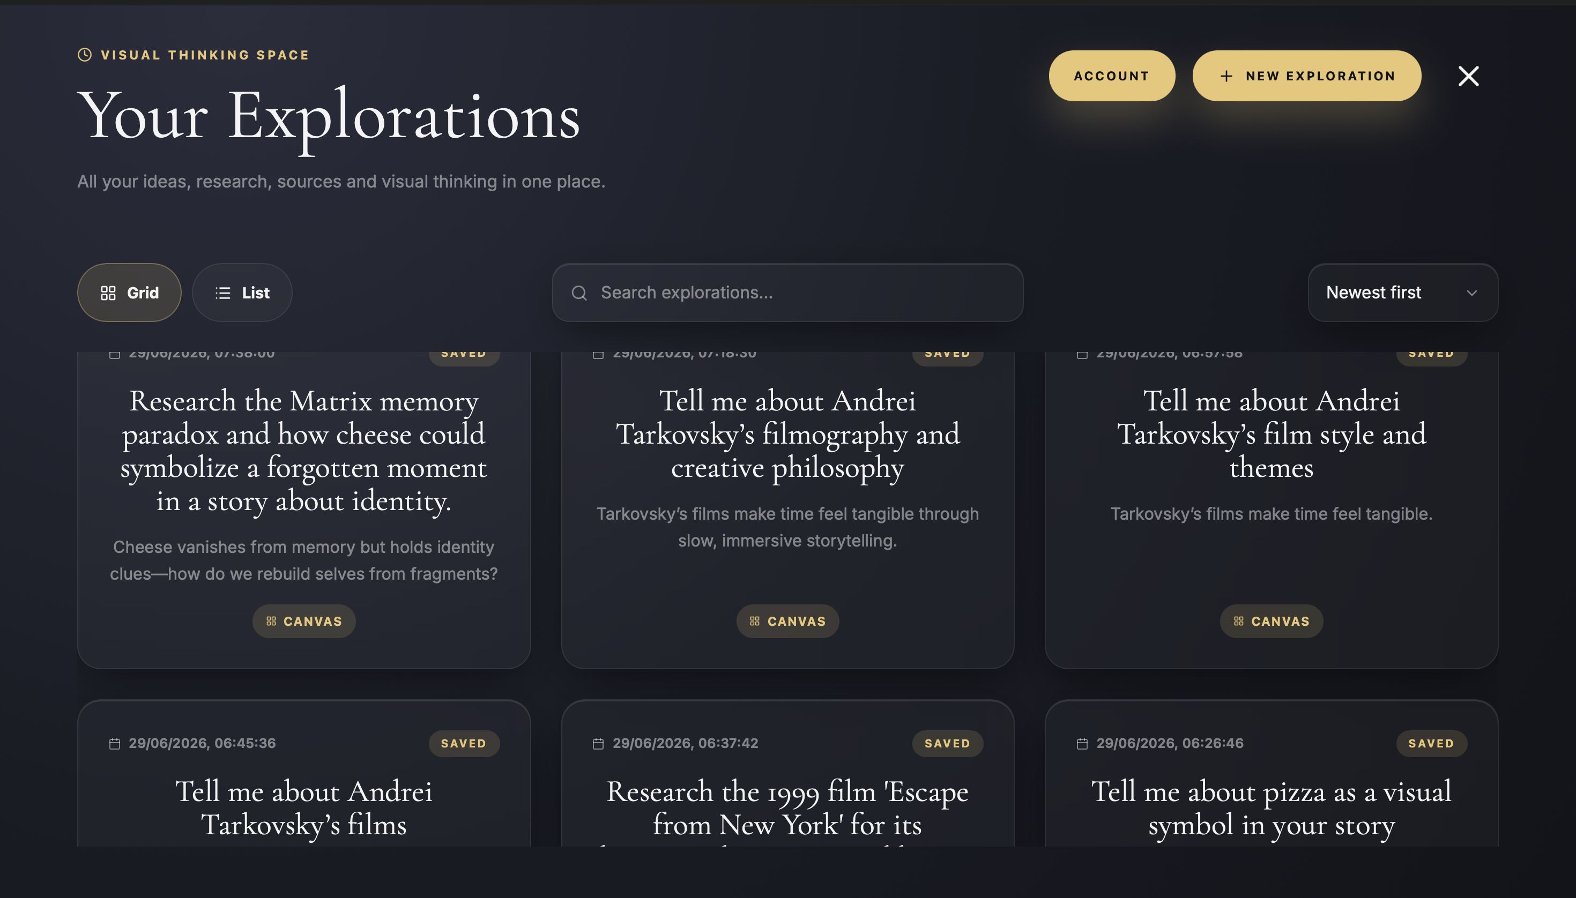Start a New Exploration
The width and height of the screenshot is (1576, 898).
pyautogui.click(x=1306, y=76)
